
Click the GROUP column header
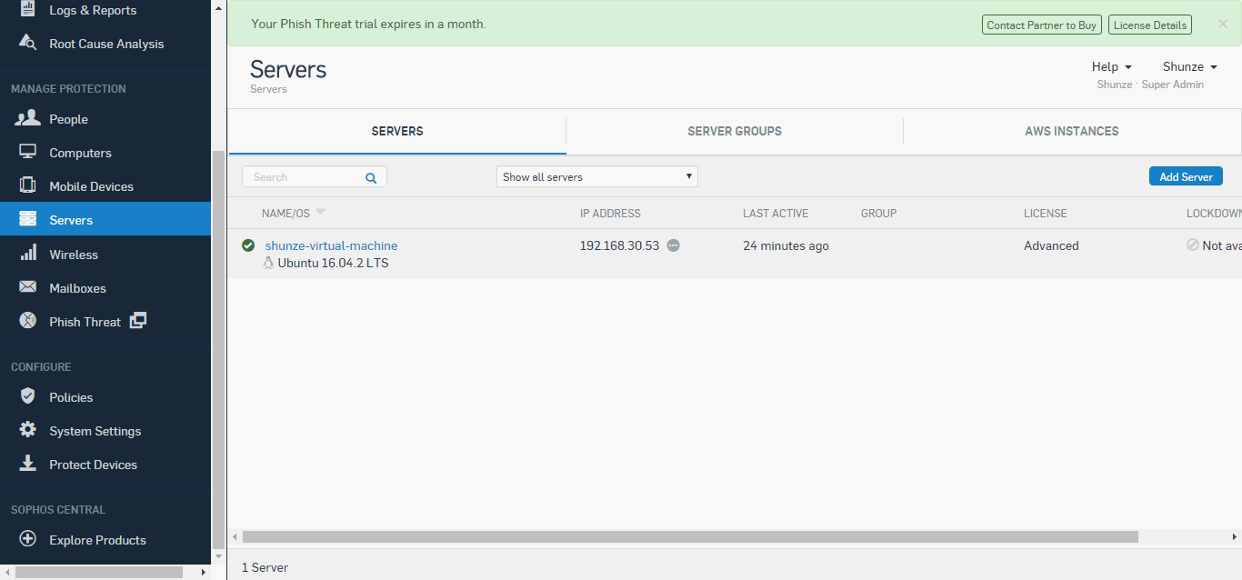878,214
